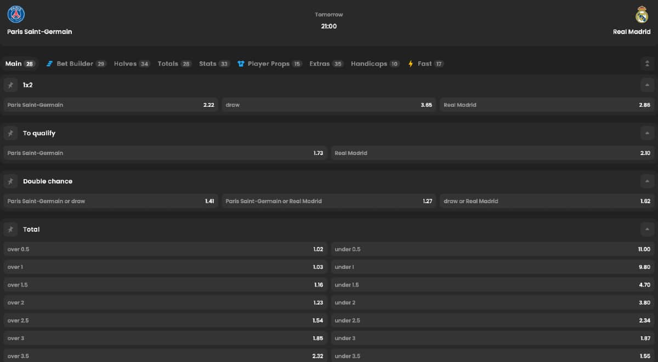Bet on Paris Saint-Germain win at 2.22
The height and width of the screenshot is (362, 658).
point(111,105)
